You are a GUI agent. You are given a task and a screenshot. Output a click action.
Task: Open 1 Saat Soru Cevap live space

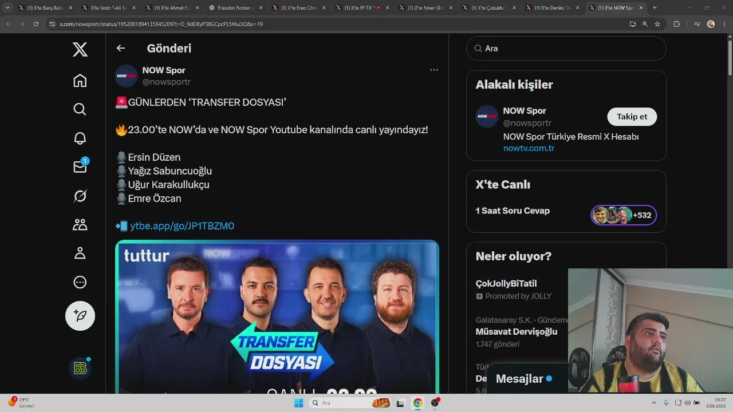[x=513, y=211]
